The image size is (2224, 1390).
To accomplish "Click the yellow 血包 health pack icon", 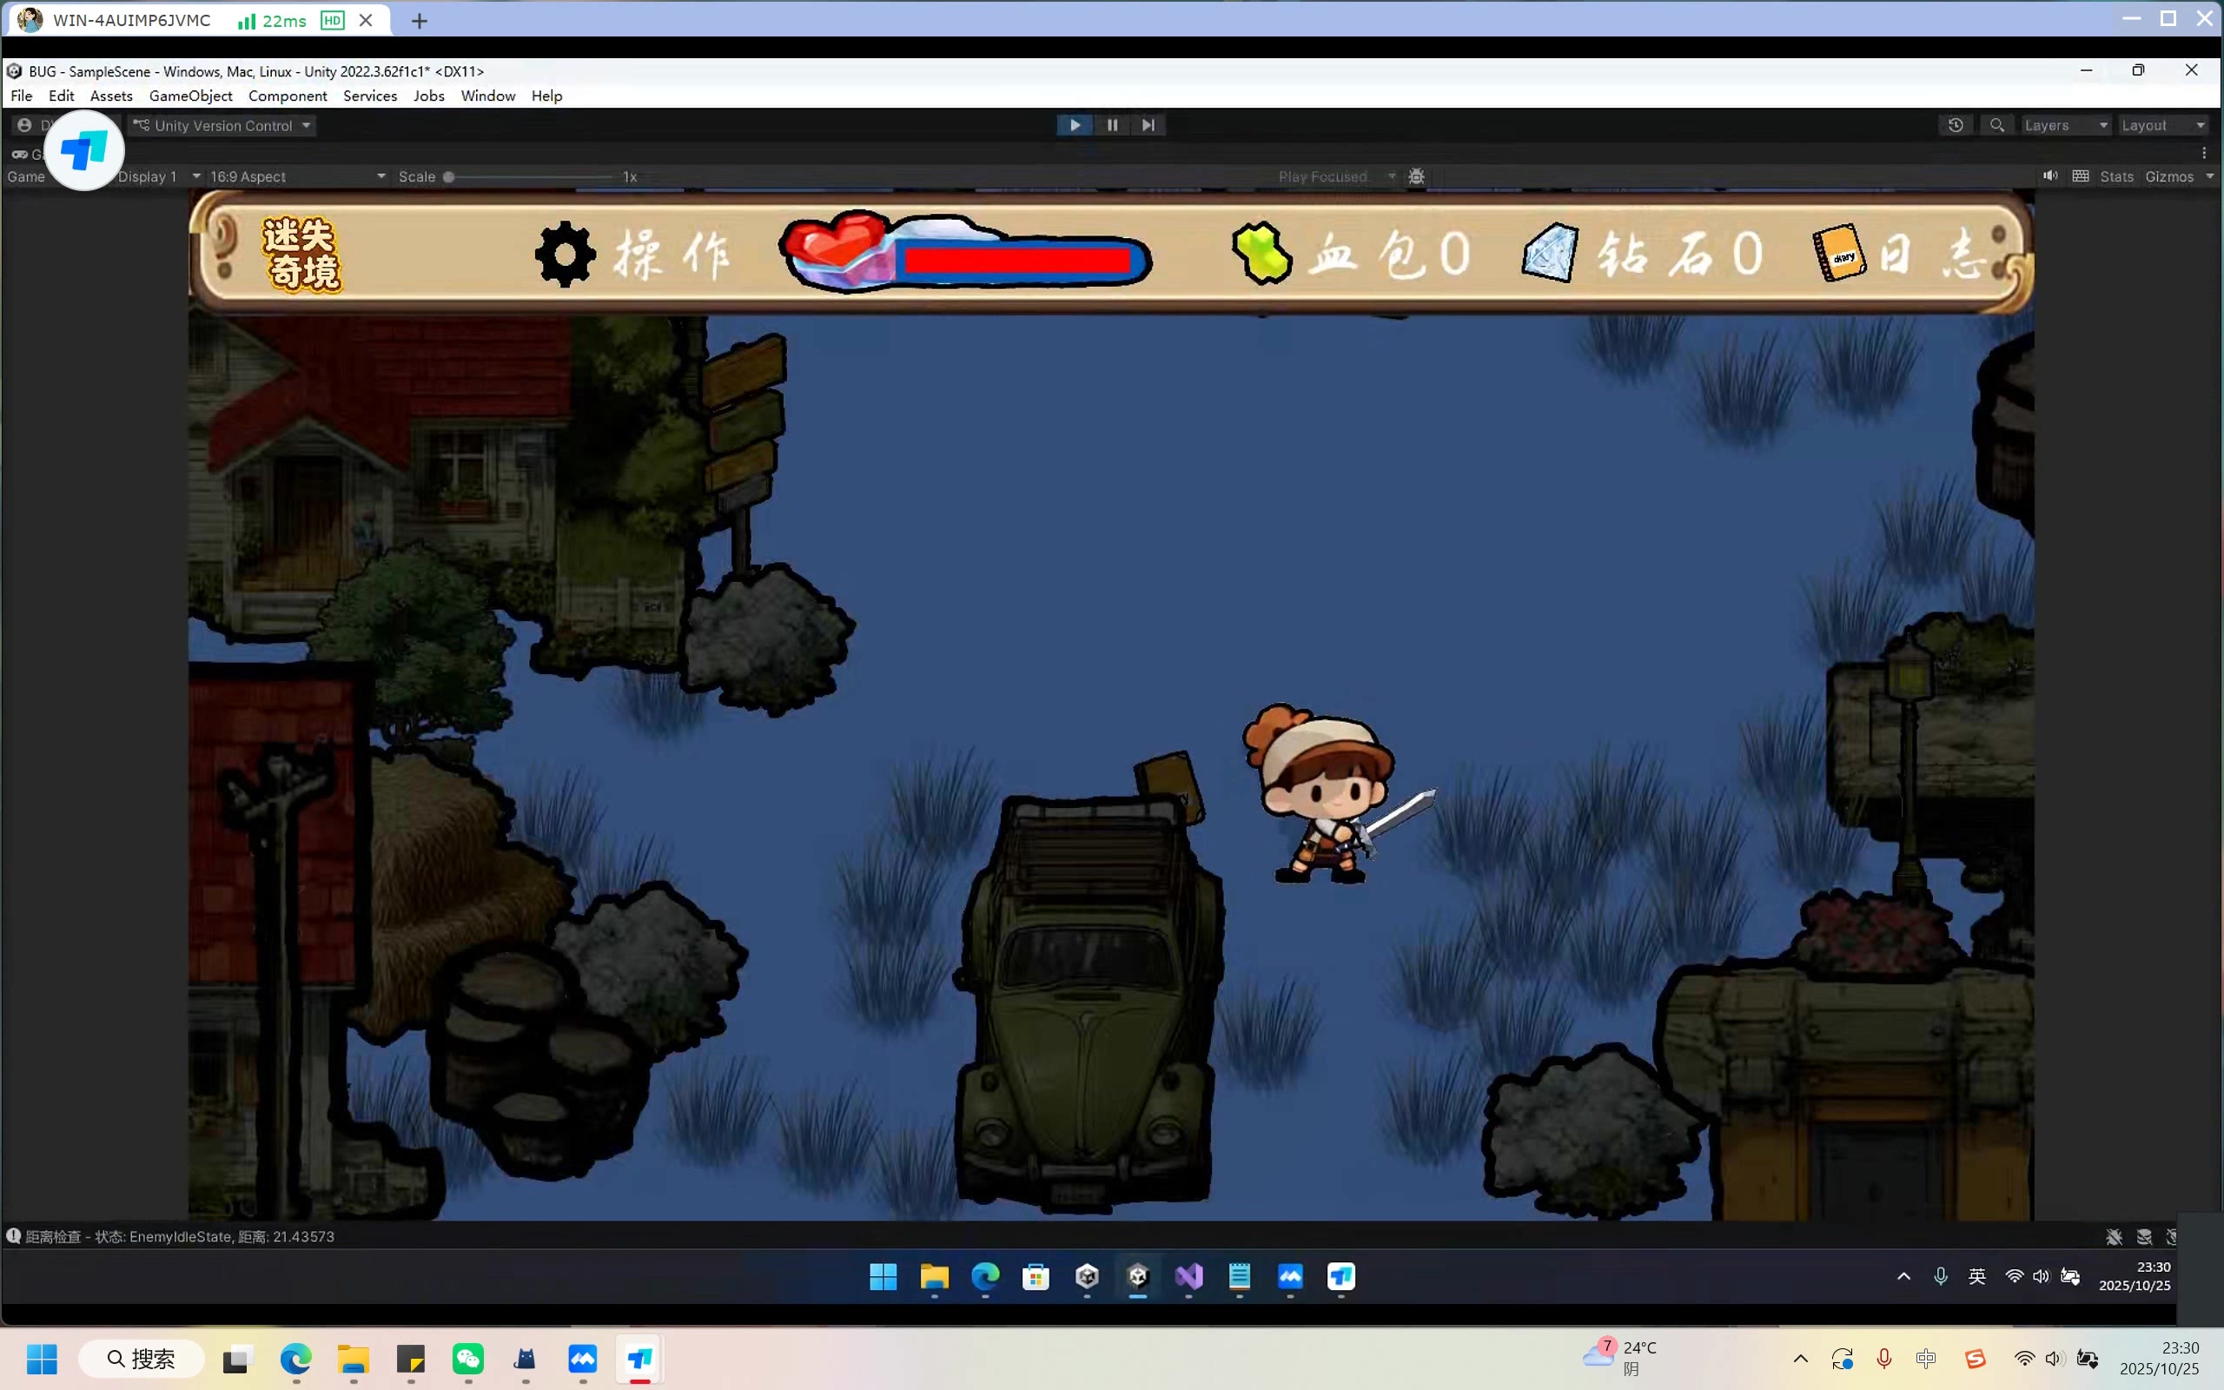I will 1261,253.
